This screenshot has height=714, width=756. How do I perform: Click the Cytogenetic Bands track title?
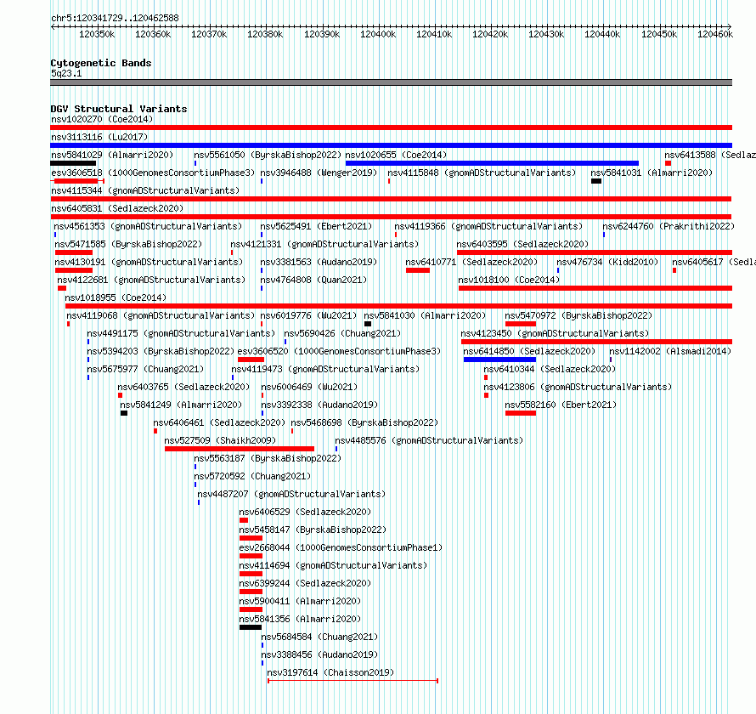click(x=101, y=63)
